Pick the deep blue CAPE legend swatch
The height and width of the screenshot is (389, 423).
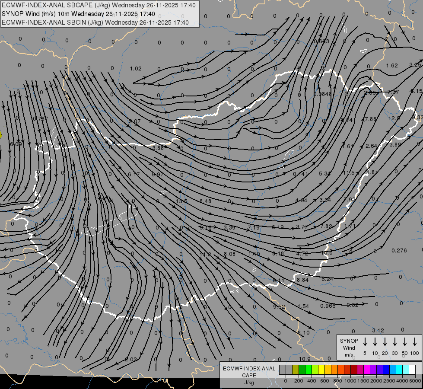[386, 370]
